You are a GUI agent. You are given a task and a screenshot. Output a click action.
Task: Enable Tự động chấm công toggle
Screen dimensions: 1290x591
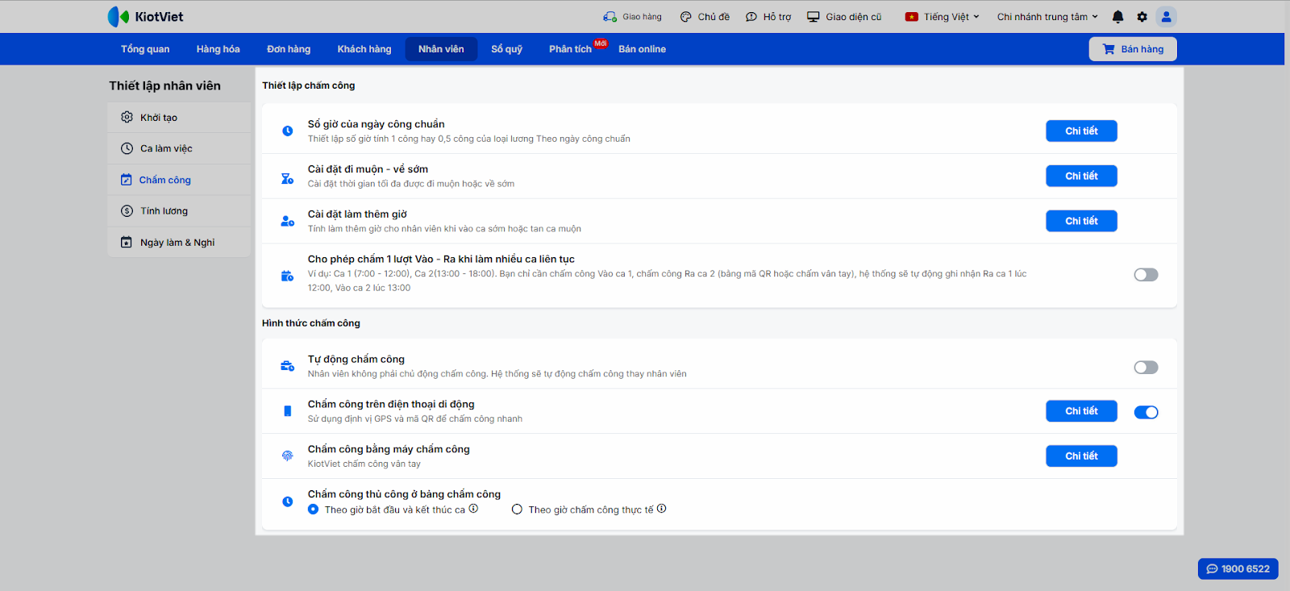coord(1146,368)
